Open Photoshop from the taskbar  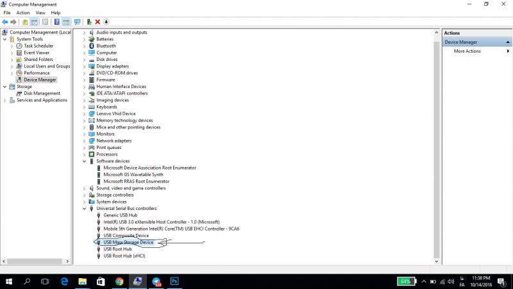[174, 281]
